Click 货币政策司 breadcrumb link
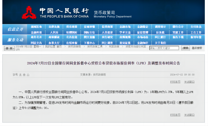 pos(75,46)
